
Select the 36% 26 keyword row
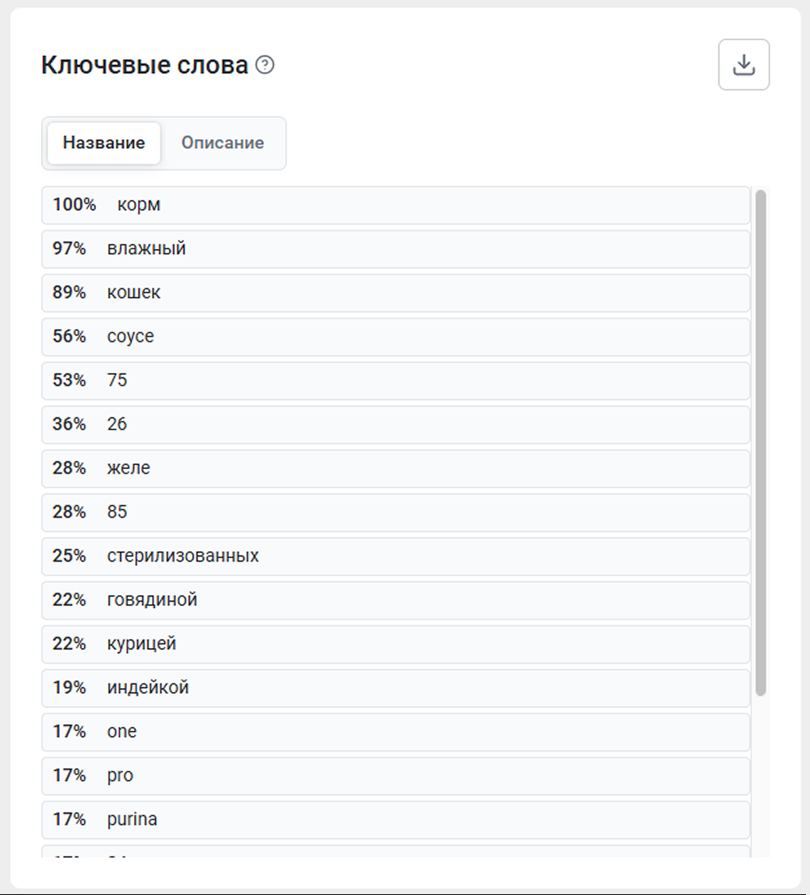395,425
